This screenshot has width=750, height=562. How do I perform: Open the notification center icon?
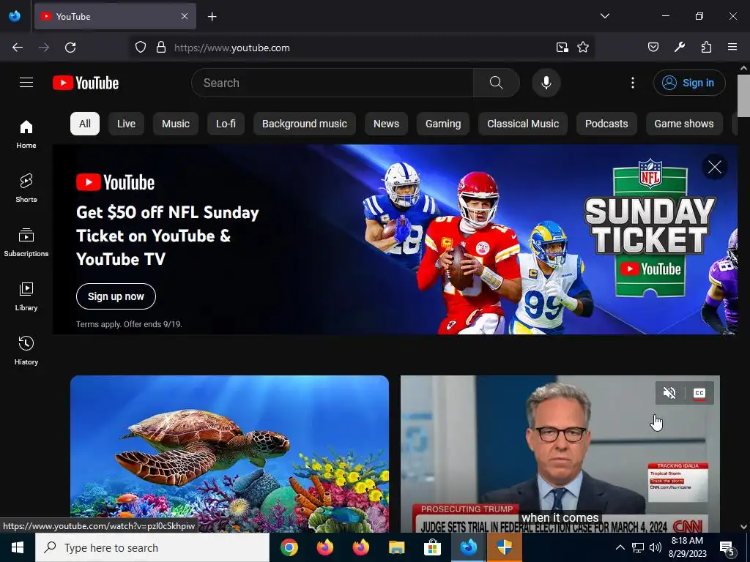727,547
